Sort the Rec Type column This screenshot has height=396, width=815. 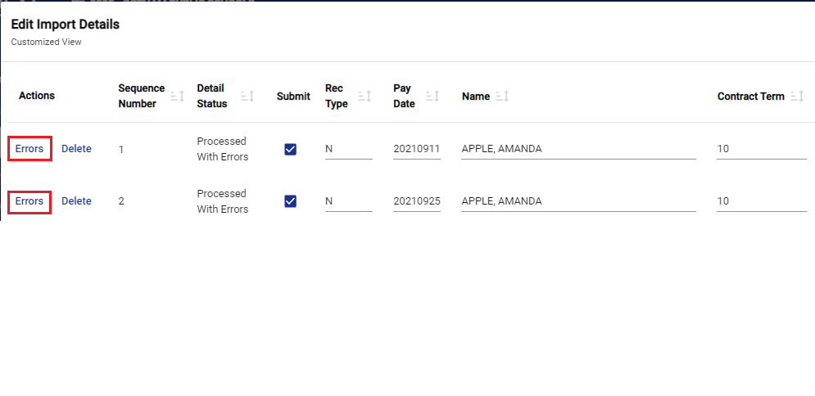(364, 97)
